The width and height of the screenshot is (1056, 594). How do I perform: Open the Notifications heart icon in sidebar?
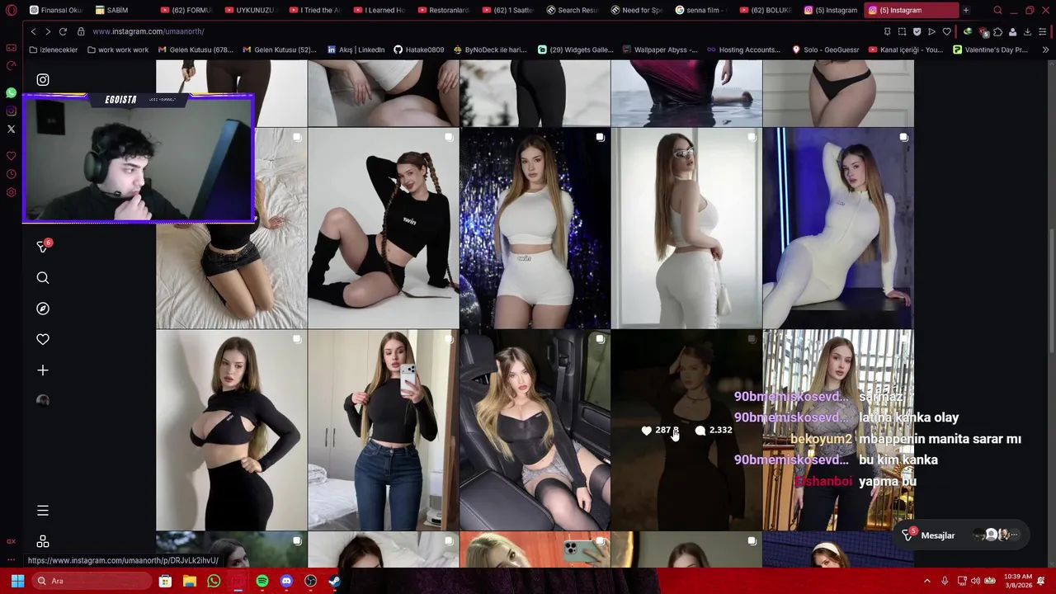click(43, 339)
